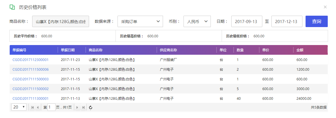336x118 pixels.
Task: Click the green window icon beside 历史价格列表
Action: (12, 7)
